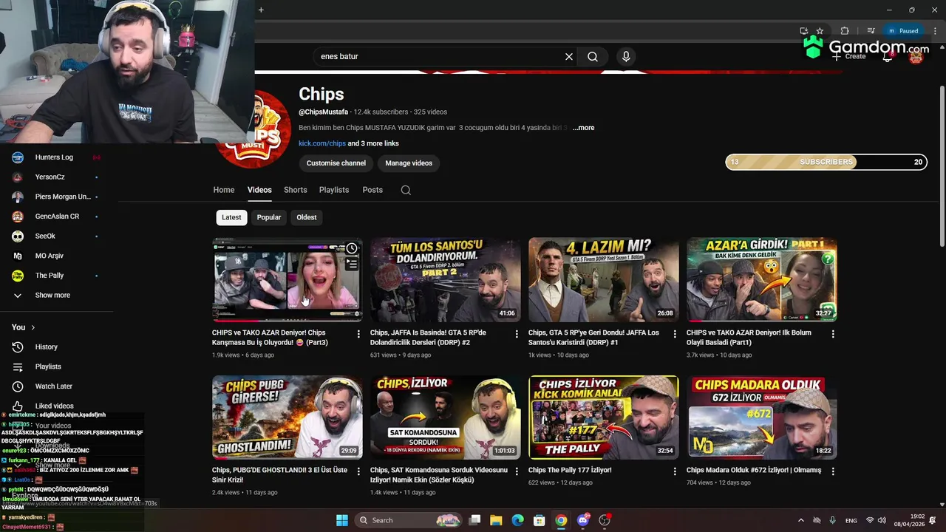Screen dimensions: 946x532
Task: Open Task View on the taskbar
Action: (x=474, y=520)
